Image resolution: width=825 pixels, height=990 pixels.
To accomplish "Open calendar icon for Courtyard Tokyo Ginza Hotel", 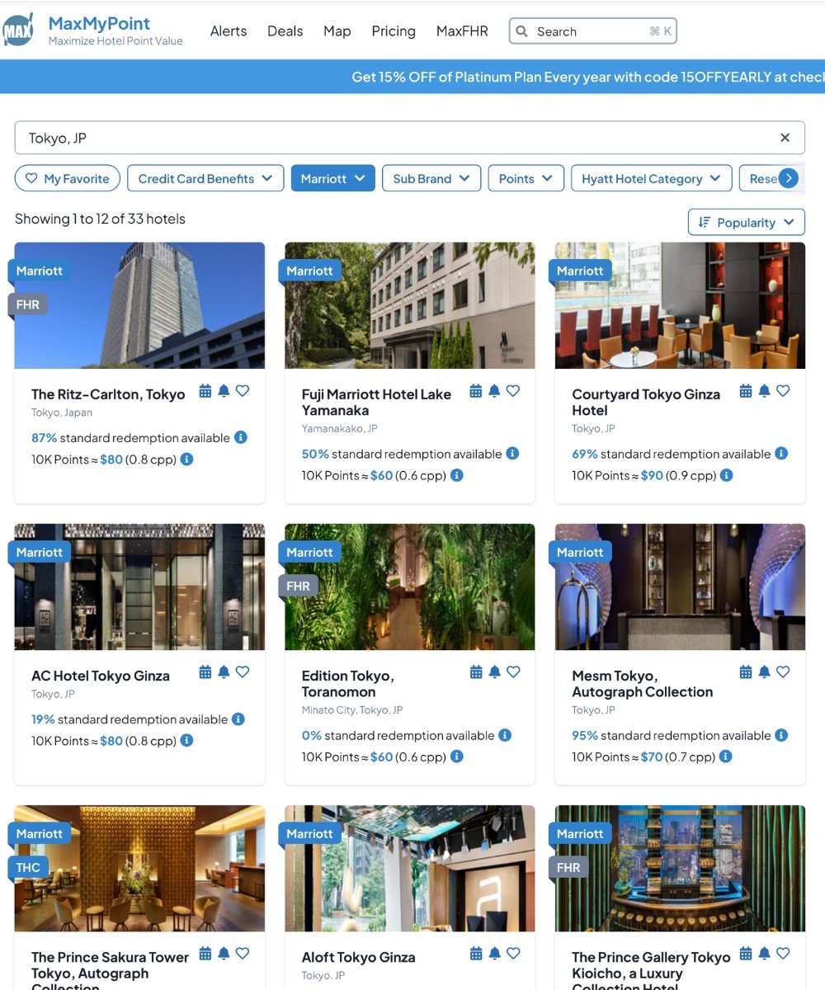I will click(x=746, y=391).
